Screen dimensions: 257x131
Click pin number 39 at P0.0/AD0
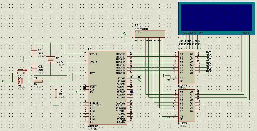(x=131, y=53)
